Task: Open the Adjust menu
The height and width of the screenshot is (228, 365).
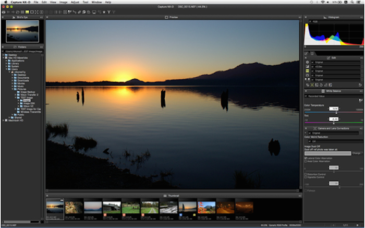Action: tap(76, 2)
